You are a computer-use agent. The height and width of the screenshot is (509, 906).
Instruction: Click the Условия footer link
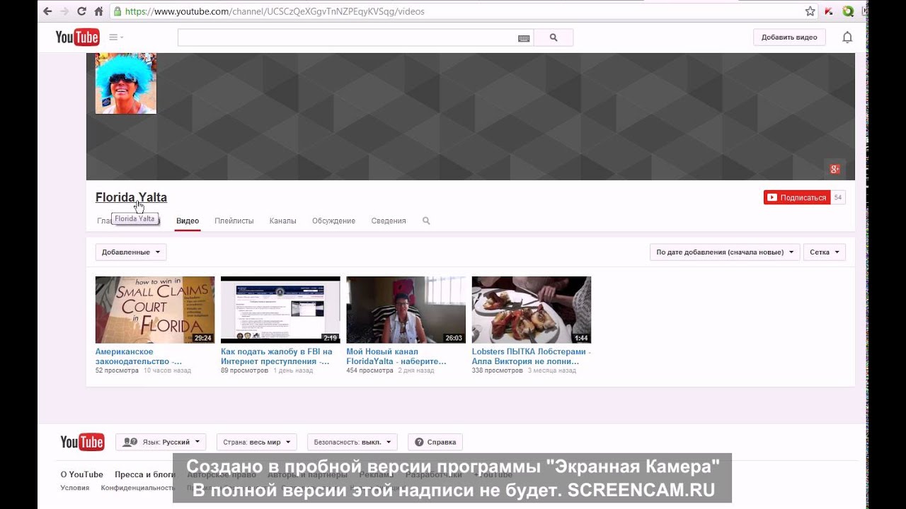(x=75, y=488)
